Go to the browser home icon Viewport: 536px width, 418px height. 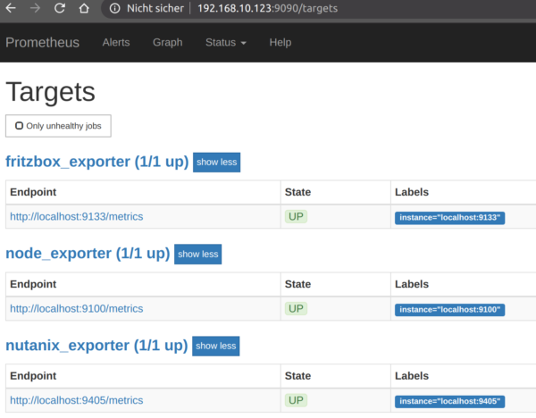click(x=84, y=8)
